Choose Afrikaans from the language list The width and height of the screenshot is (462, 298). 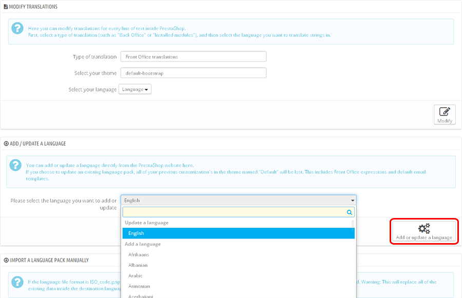(x=138, y=255)
